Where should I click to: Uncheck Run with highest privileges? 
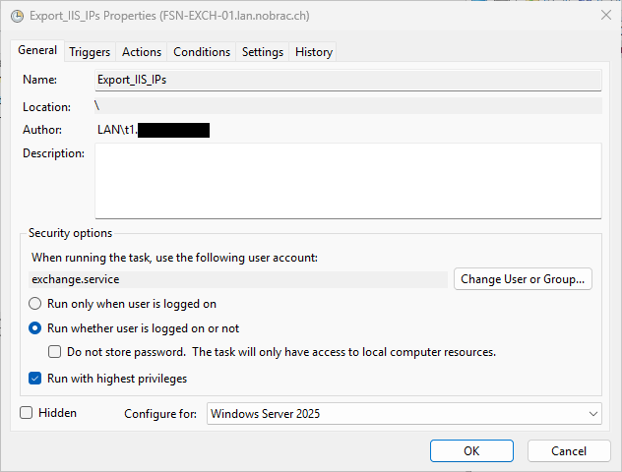point(34,379)
